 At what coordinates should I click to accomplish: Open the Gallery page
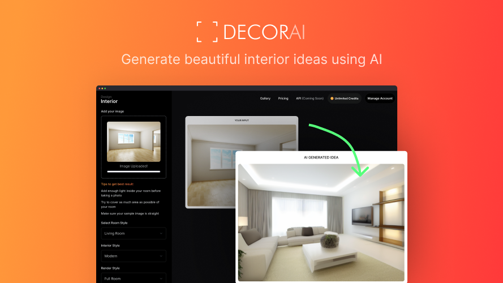(x=265, y=98)
